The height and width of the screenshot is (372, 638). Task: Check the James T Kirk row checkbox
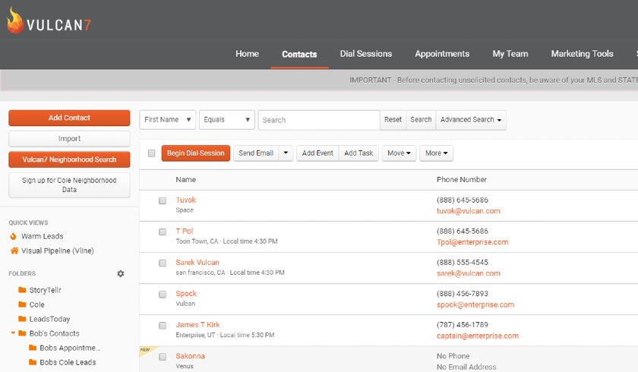[x=163, y=326]
